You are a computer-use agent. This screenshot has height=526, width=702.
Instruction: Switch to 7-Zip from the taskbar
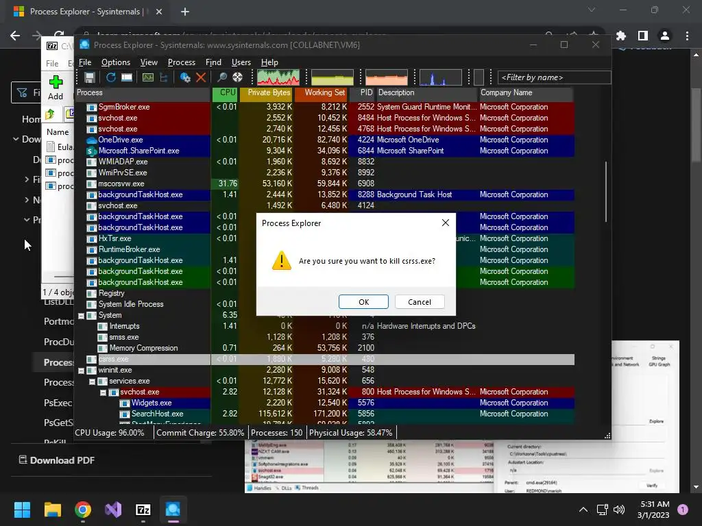click(143, 510)
